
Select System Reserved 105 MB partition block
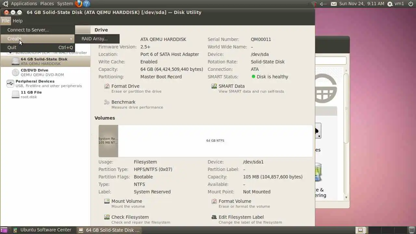click(108, 141)
